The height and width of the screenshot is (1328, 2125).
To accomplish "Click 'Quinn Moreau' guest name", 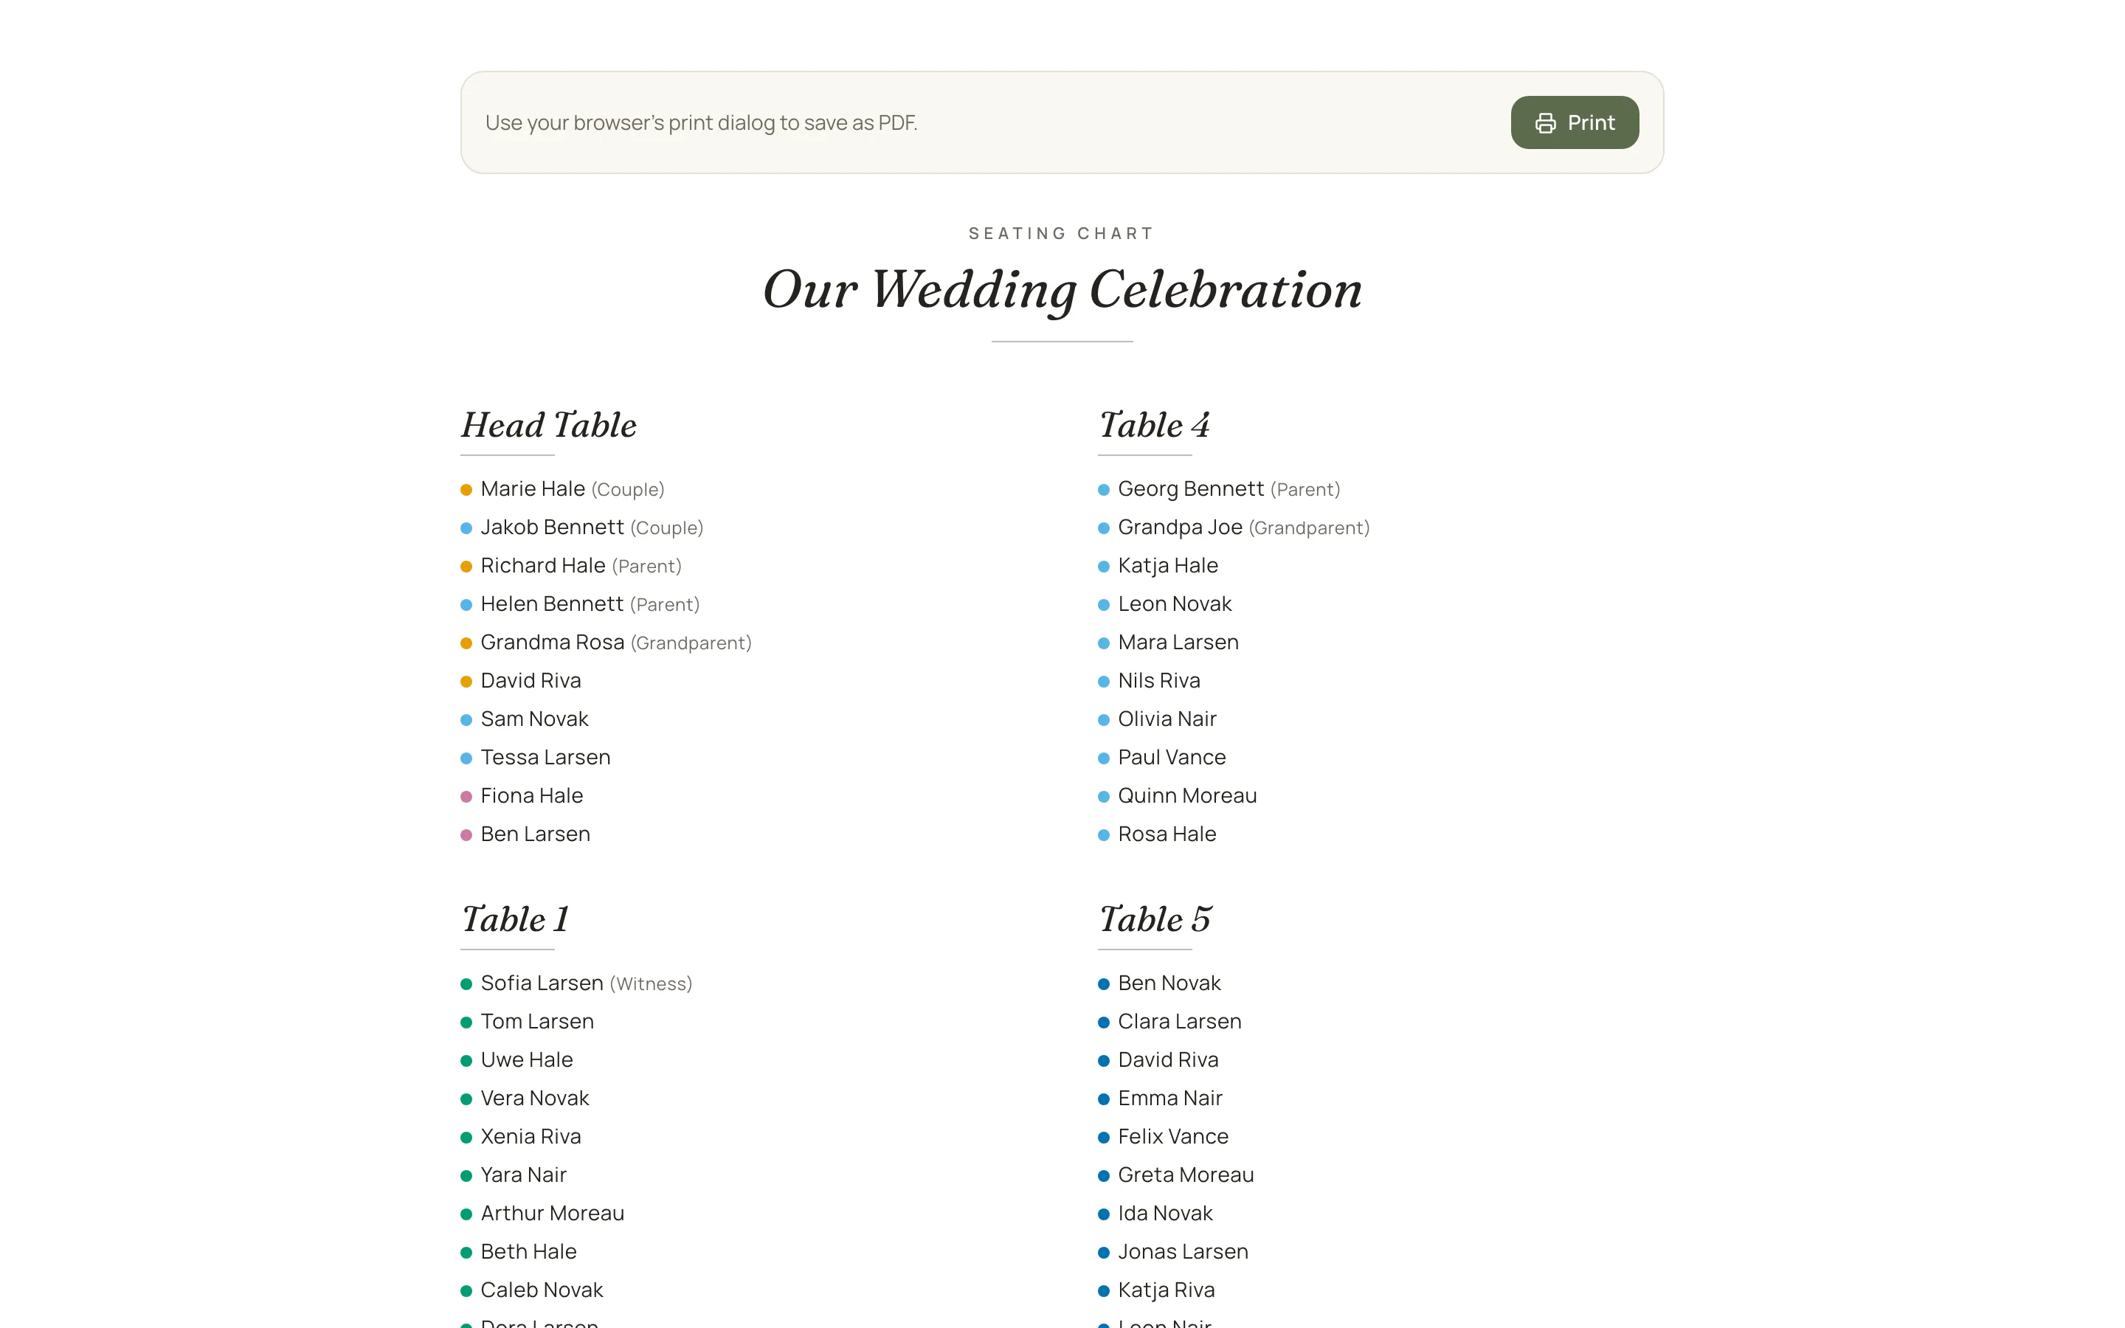I will [x=1187, y=796].
